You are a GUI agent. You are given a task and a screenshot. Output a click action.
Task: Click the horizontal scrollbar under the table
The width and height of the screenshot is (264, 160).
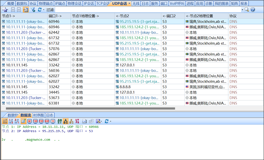point(90,108)
